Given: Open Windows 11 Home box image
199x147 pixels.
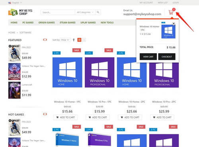Looking at the screenshot, I should (x=67, y=140).
